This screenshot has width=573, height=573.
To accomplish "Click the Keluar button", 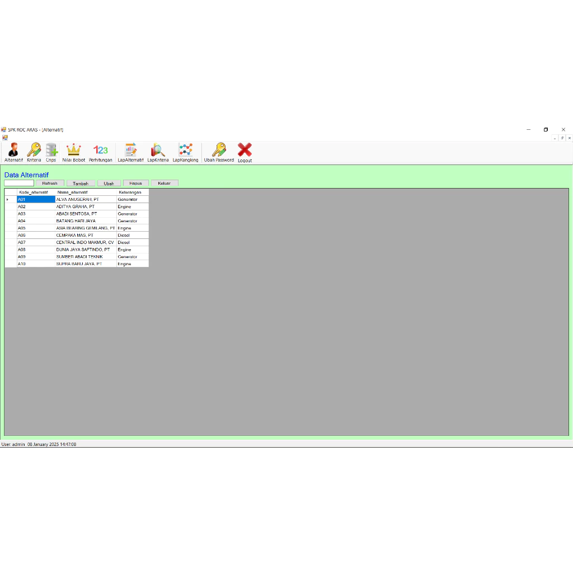I will [165, 183].
